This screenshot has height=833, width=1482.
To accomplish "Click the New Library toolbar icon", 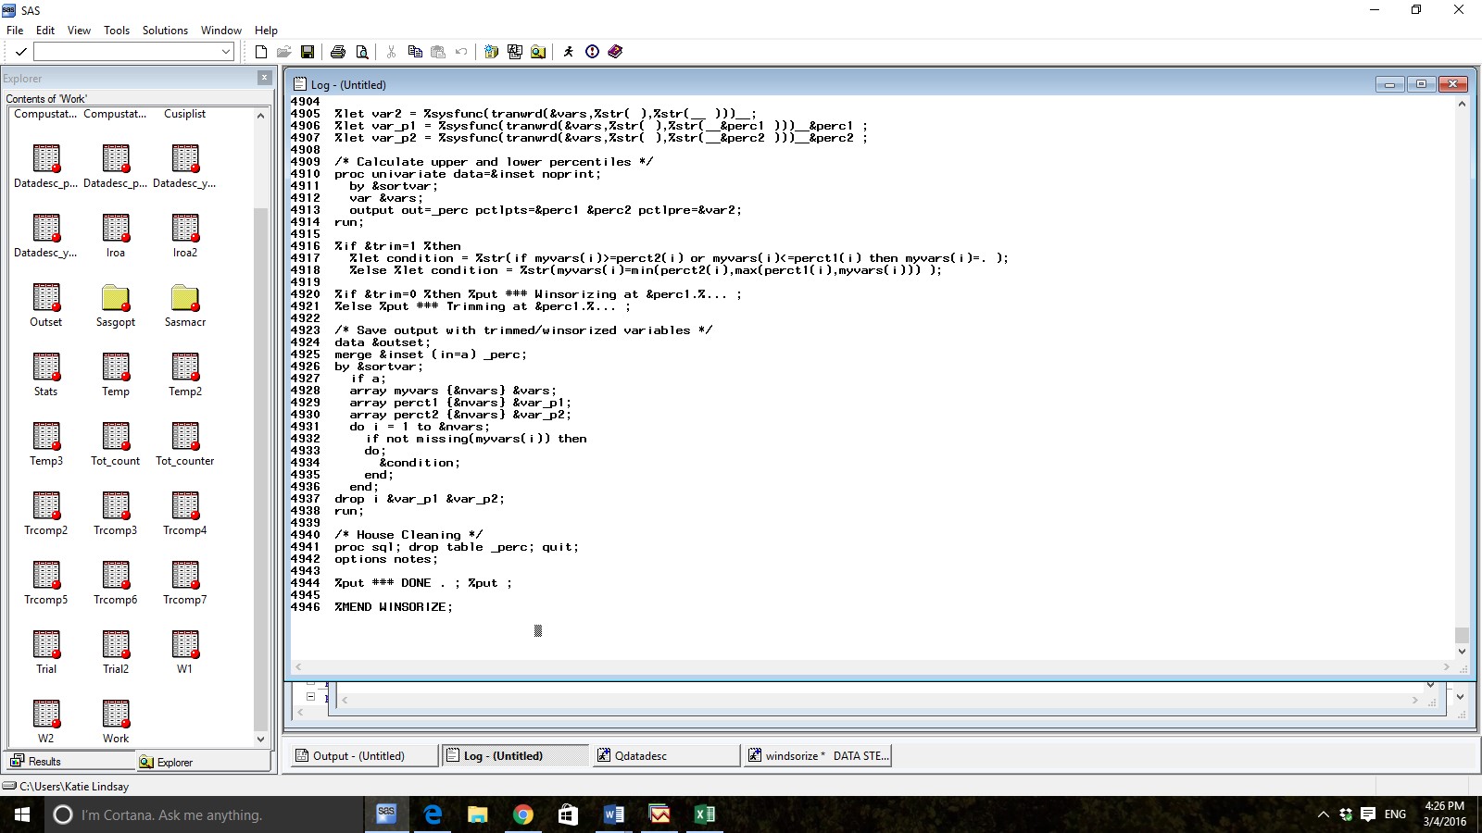I will (491, 52).
